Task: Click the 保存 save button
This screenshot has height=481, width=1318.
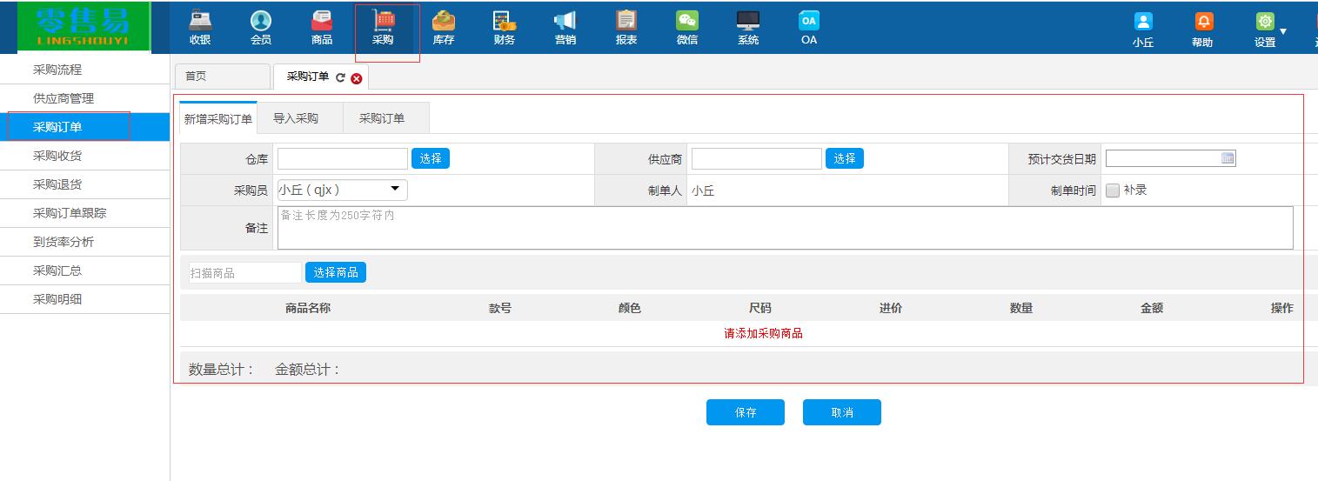Action: 746,412
